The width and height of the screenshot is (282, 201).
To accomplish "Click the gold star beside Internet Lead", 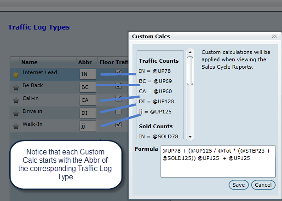I will (16, 74).
